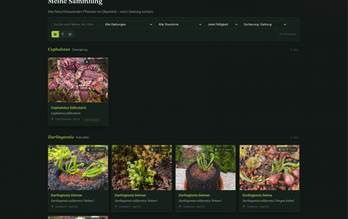Click the '1 Stk.' count for Cephalotus
Viewport: 348px width, 219px height.
pos(295,50)
